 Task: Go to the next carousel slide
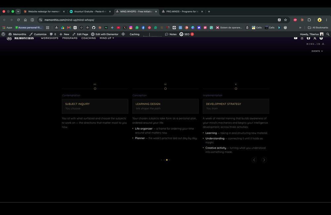click(x=264, y=160)
